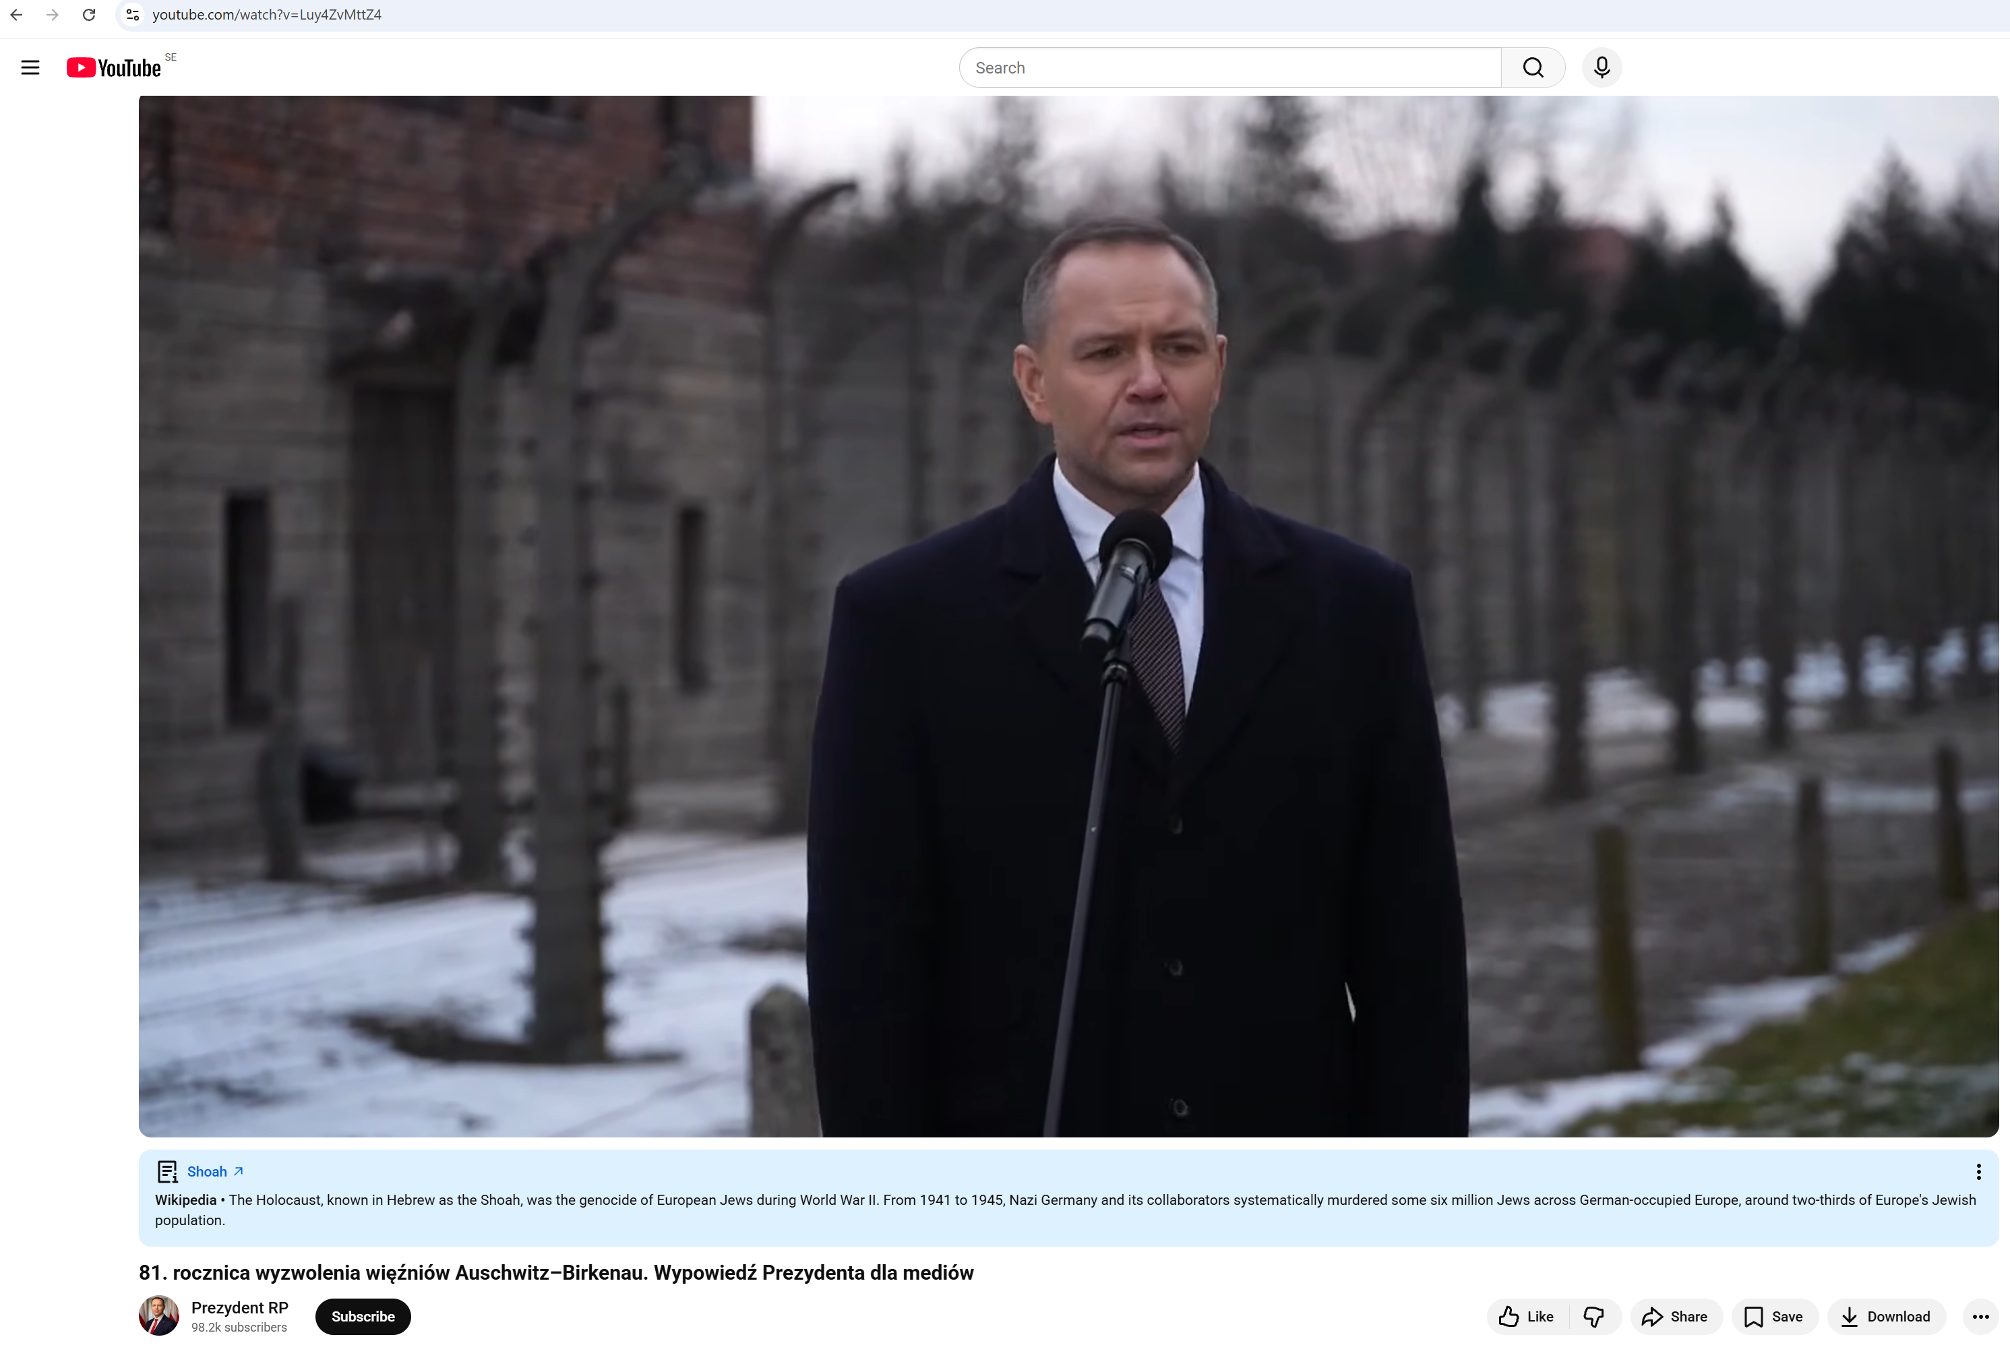Open the Share options dialog
2010x1366 pixels.
point(1675,1316)
